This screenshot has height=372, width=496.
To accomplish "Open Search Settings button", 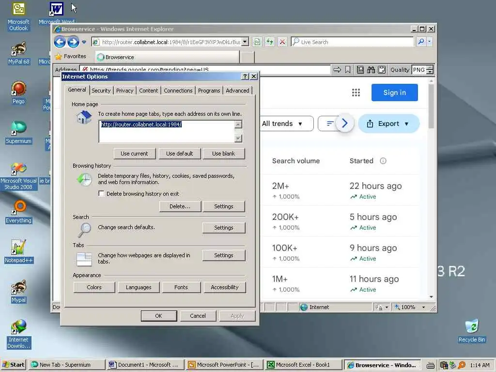I will pyautogui.click(x=223, y=228).
